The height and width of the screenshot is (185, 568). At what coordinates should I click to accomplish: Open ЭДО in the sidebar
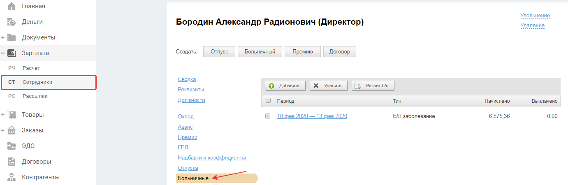click(x=28, y=146)
